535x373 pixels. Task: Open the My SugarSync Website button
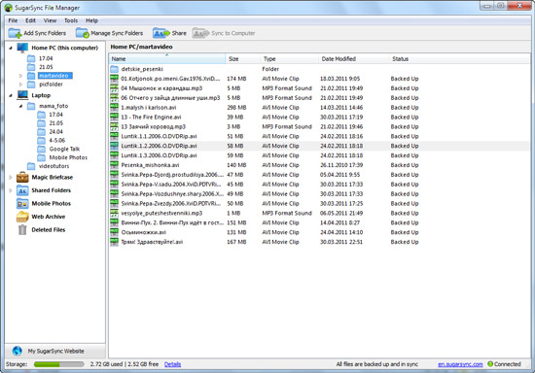pos(54,351)
